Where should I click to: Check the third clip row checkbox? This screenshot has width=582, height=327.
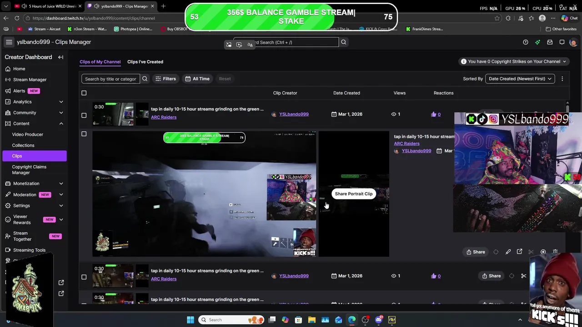[84, 277]
